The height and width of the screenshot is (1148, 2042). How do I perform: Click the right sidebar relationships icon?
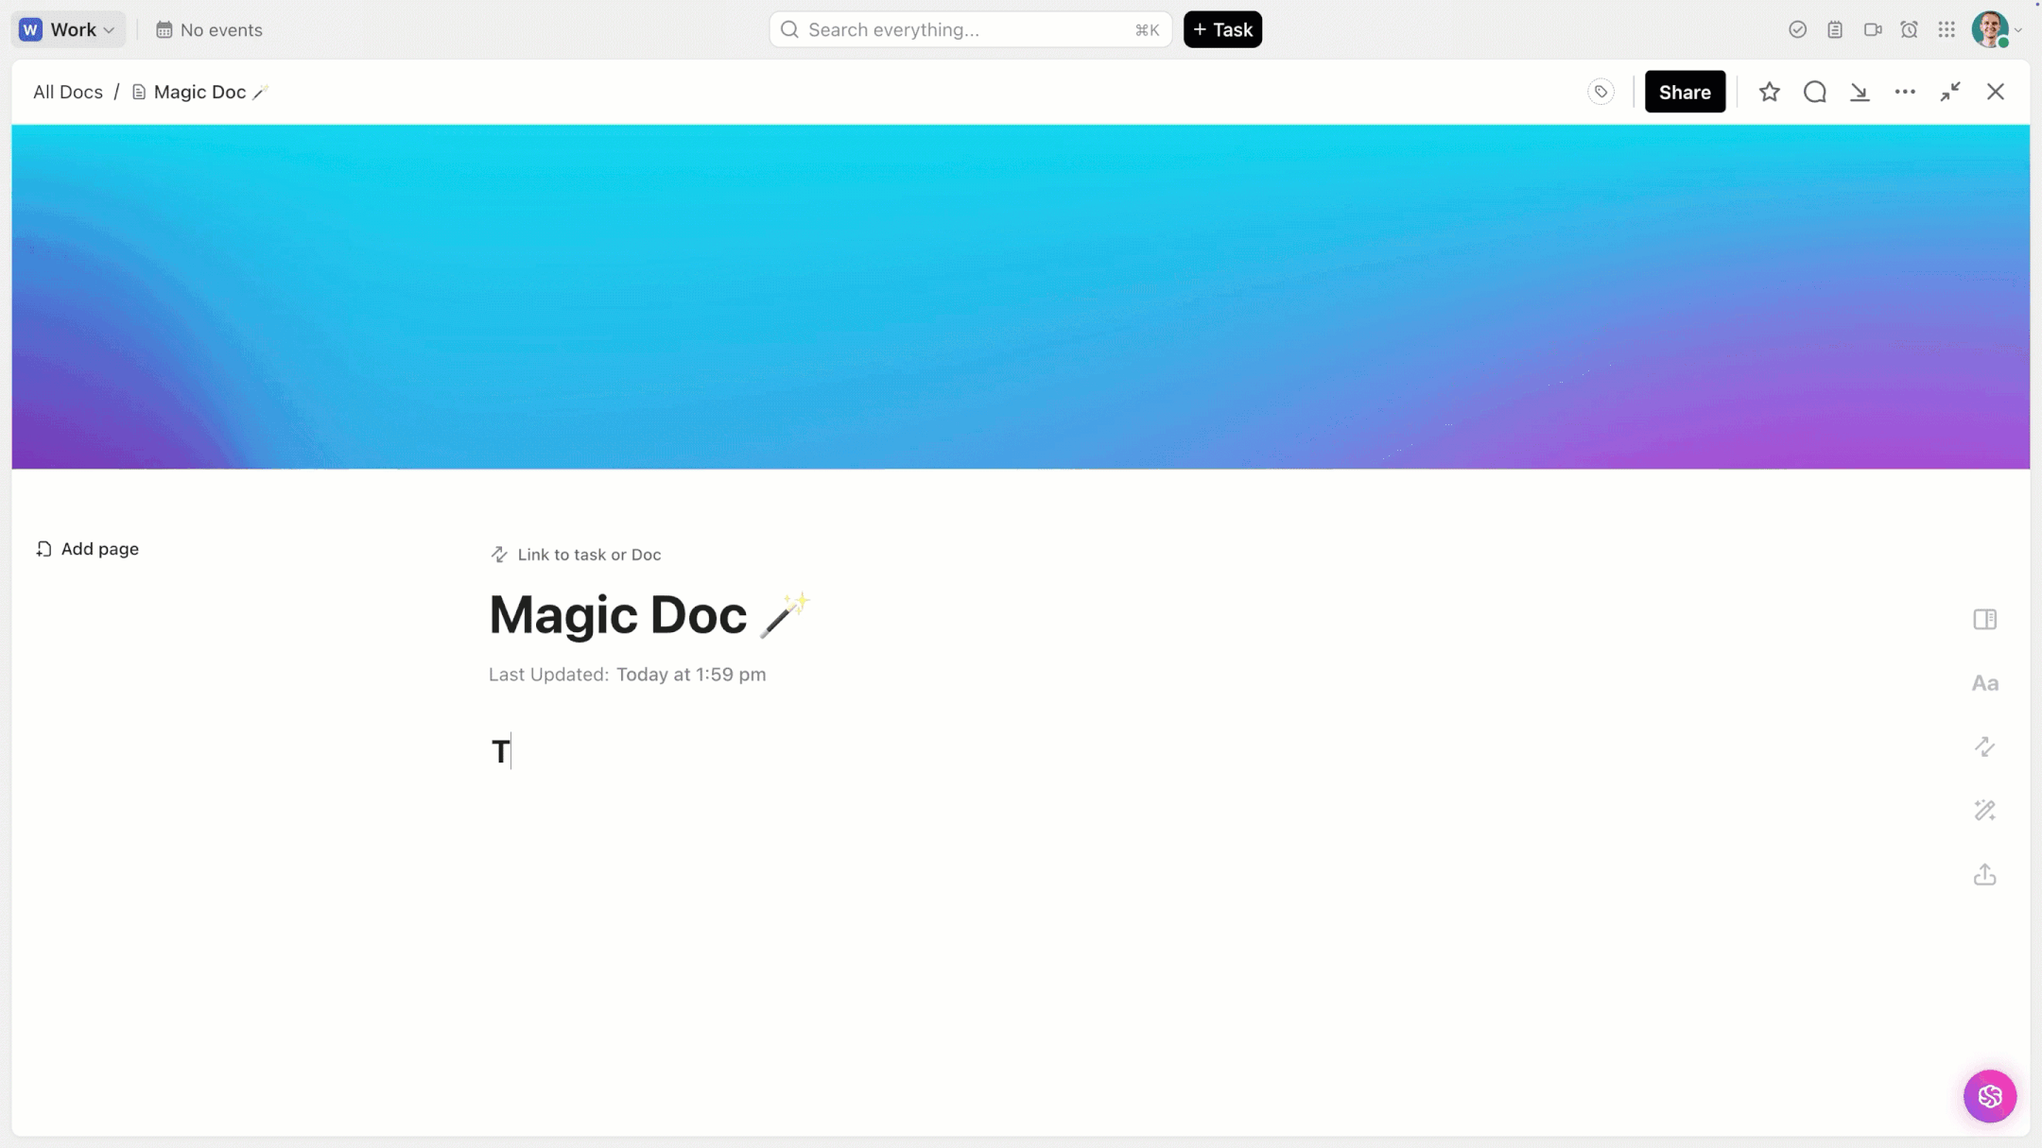(1984, 746)
